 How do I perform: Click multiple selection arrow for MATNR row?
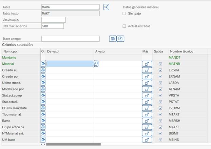[x=147, y=64]
